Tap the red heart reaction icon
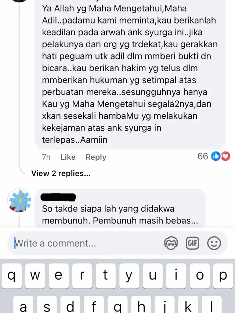The width and height of the screenshot is (235, 313). pos(225,156)
